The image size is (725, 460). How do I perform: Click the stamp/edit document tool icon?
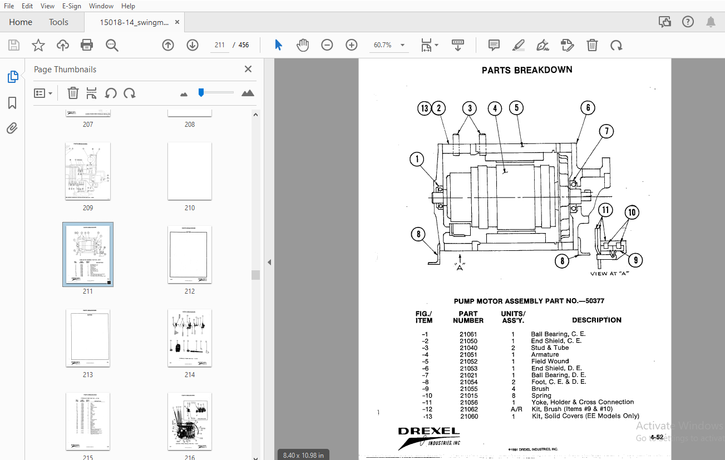(x=567, y=45)
